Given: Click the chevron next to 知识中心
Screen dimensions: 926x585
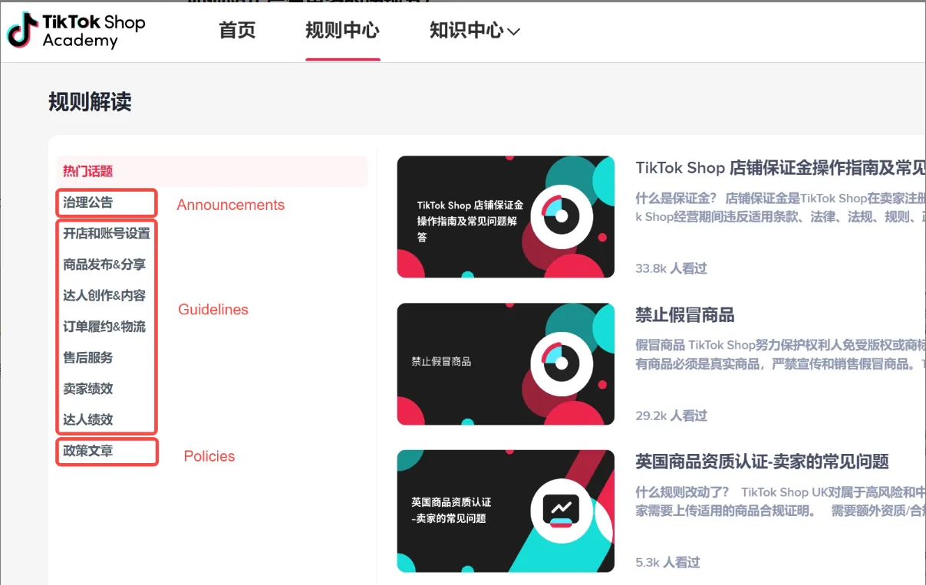Looking at the screenshot, I should point(514,31).
